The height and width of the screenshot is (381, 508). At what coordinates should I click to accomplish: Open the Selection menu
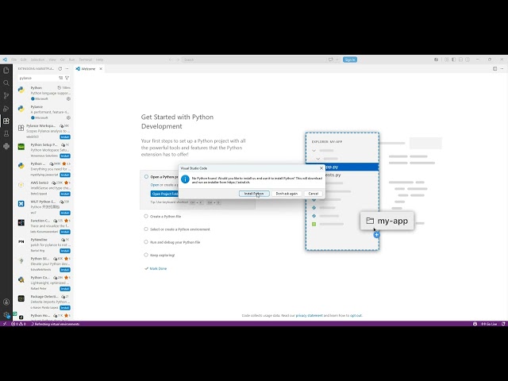[x=37, y=60]
